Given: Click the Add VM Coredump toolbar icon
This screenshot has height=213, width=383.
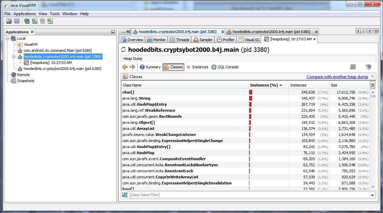Looking at the screenshot, I should coord(42,21).
